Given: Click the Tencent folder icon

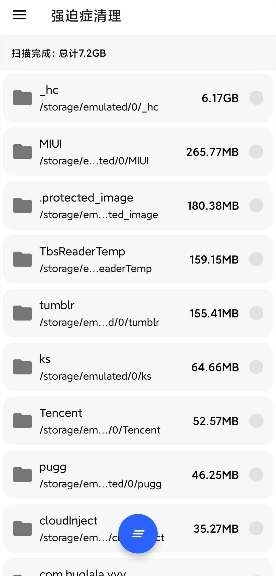Looking at the screenshot, I should pyautogui.click(x=22, y=421).
